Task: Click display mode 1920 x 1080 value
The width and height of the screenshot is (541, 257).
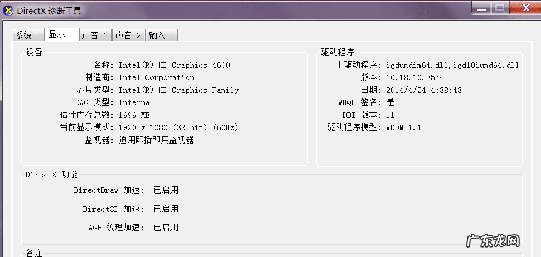Action: coord(178,127)
